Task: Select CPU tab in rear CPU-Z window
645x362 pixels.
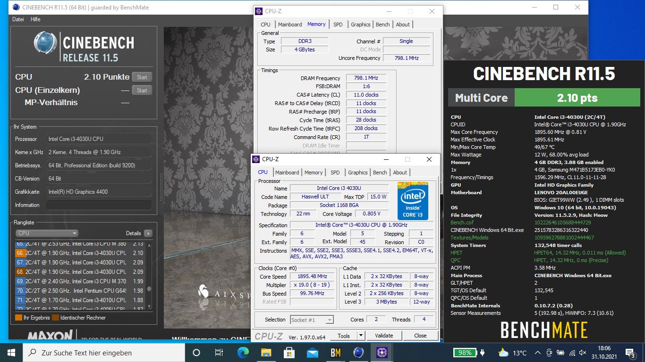Action: [266, 25]
